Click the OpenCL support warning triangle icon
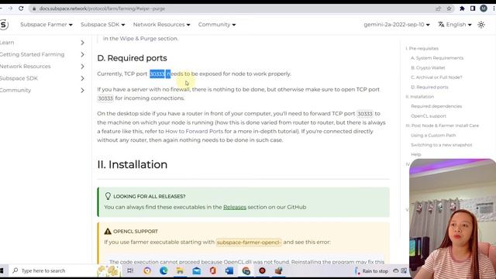This screenshot has width=496, height=279. (x=108, y=231)
